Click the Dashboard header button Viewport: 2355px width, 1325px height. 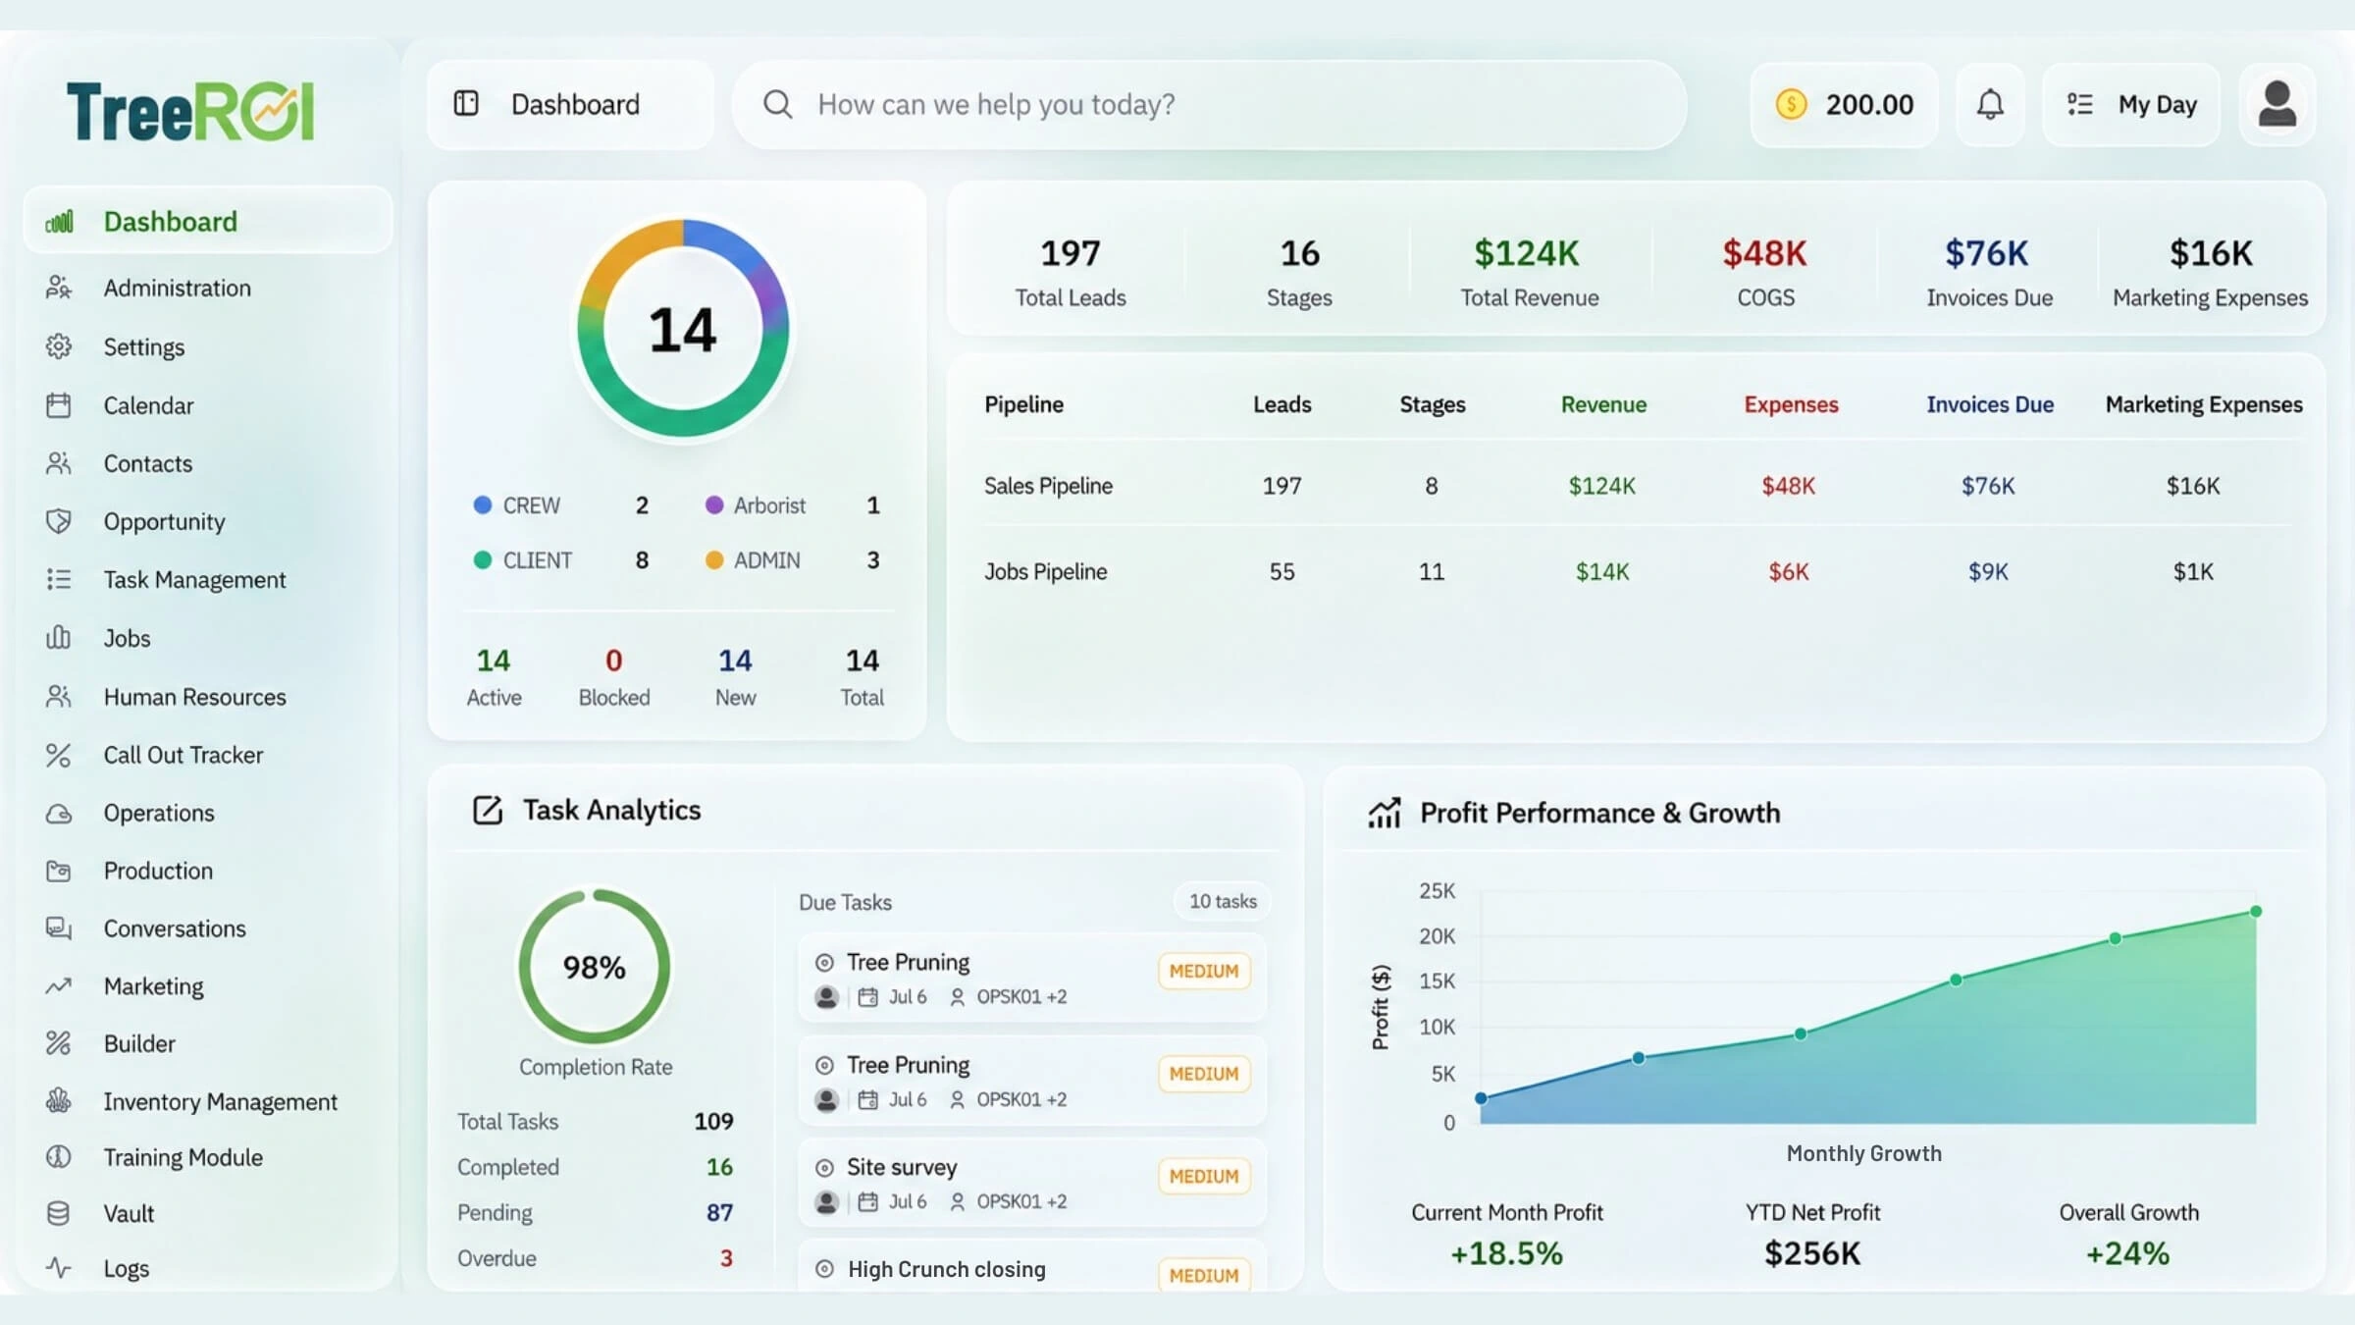click(x=570, y=104)
